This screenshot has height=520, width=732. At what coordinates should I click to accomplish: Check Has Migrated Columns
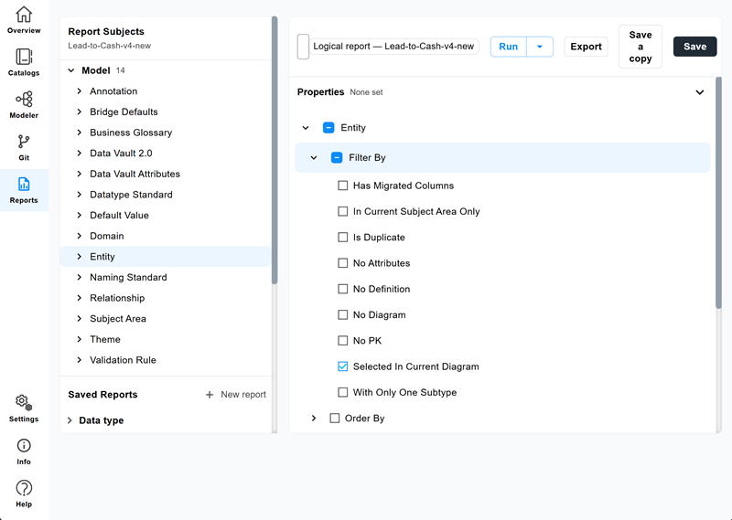pyautogui.click(x=342, y=186)
